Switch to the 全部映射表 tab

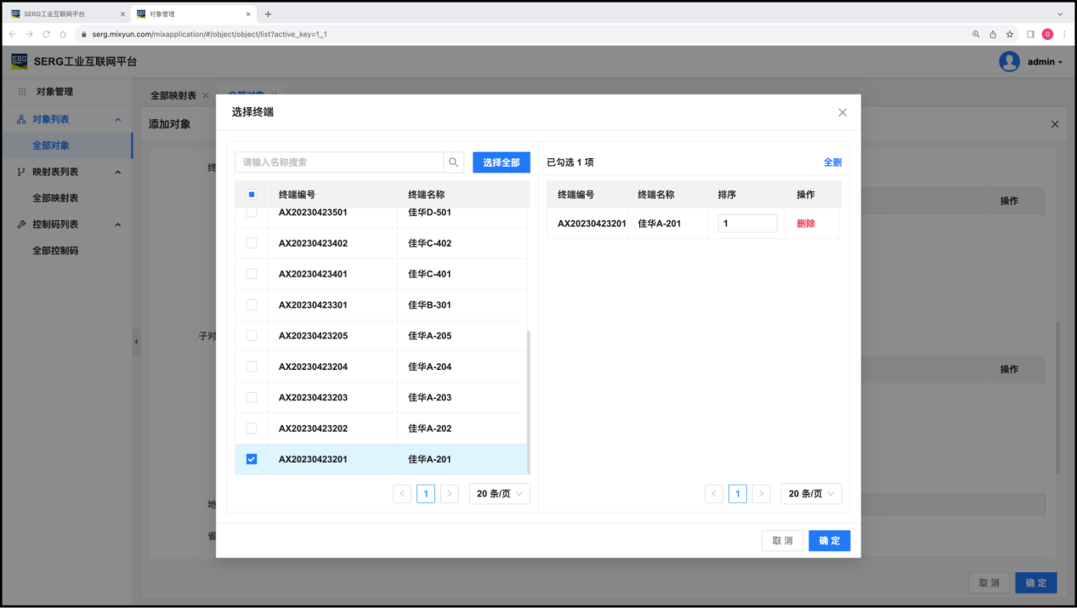(173, 95)
